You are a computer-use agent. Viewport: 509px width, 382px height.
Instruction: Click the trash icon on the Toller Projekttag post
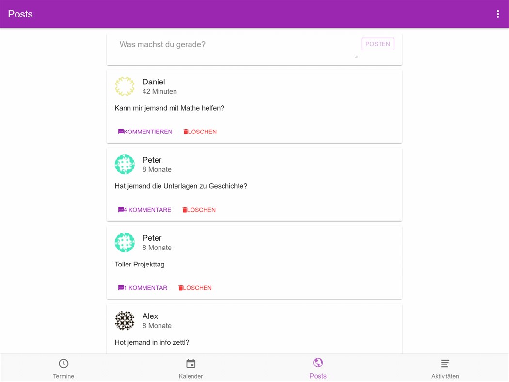click(181, 288)
